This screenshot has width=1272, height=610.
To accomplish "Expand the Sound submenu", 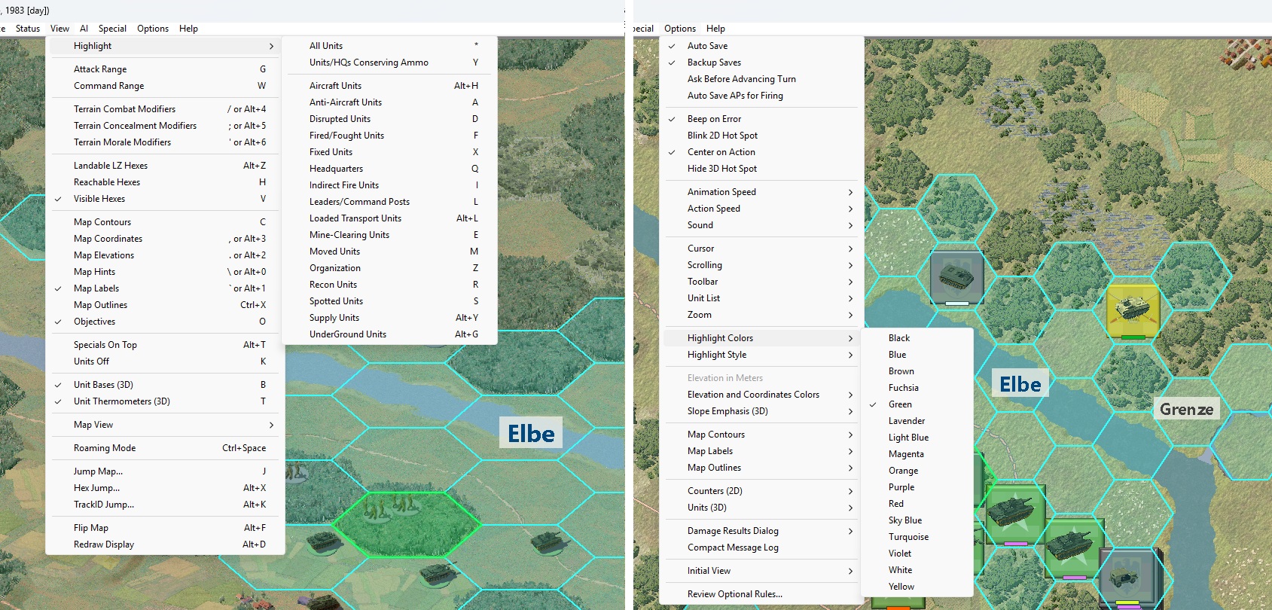I will [x=761, y=225].
